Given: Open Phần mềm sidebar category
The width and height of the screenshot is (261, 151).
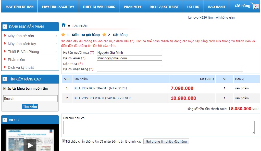Looking at the screenshot, I should click(x=16, y=60).
